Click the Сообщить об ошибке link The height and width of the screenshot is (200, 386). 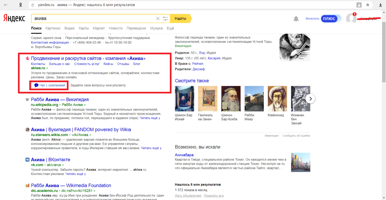pyautogui.click(x=296, y=136)
